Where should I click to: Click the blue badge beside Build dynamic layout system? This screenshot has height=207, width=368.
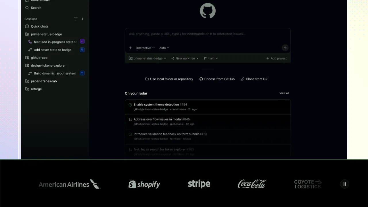[82, 73]
